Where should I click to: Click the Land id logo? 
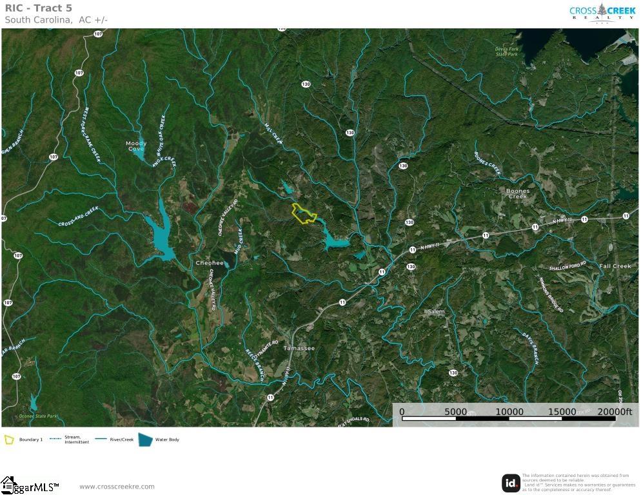[511, 483]
